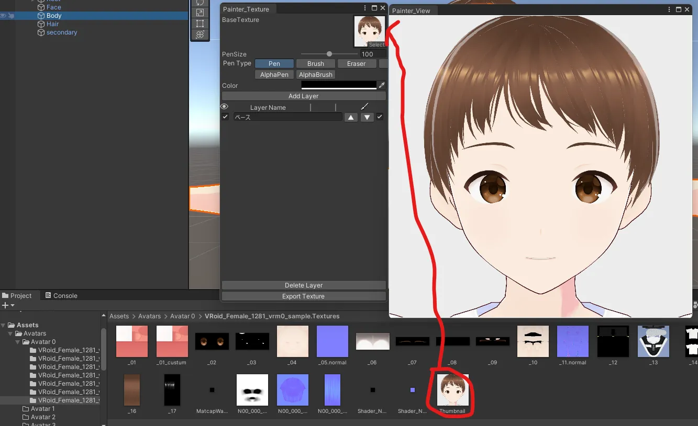This screenshot has height=426, width=698.
Task: Toggle visibility checkbox of ベース layer
Action: click(x=225, y=117)
